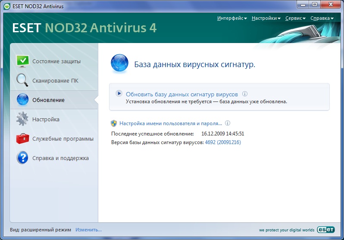The height and width of the screenshot is (240, 344).
Task: Click the shield icon near username settings
Action: tap(114, 123)
